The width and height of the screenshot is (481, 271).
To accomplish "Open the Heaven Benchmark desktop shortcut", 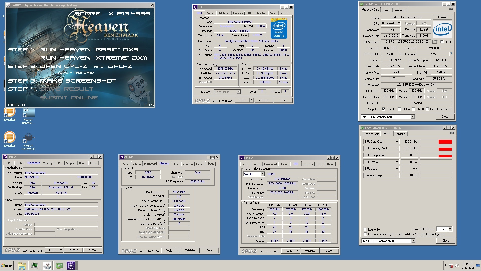I will [x=28, y=116].
